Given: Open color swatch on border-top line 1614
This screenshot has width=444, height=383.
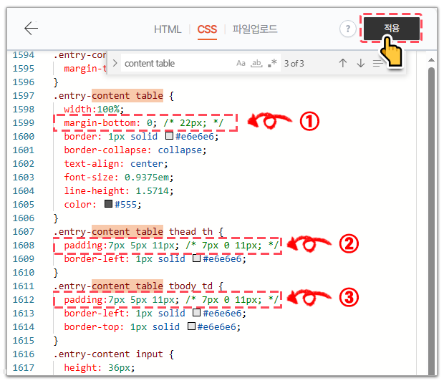Looking at the screenshot, I should [191, 326].
